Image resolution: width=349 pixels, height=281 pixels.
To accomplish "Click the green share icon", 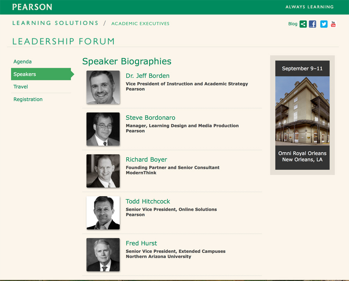I will pos(303,24).
